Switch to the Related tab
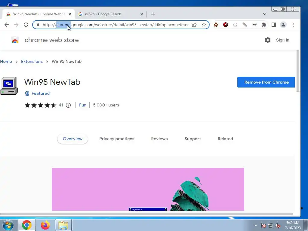Viewport: 308px width, 231px height. coord(225,139)
